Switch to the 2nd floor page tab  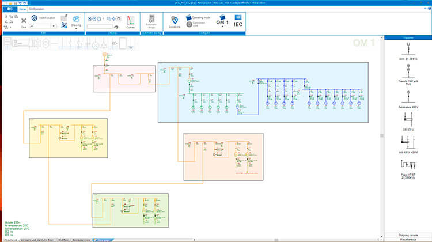point(63,240)
